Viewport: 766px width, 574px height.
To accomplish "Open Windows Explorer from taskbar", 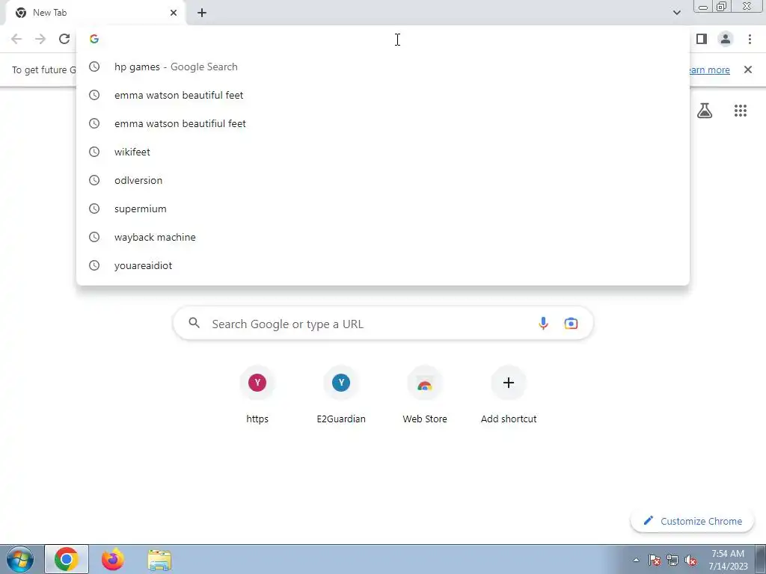I will [159, 560].
